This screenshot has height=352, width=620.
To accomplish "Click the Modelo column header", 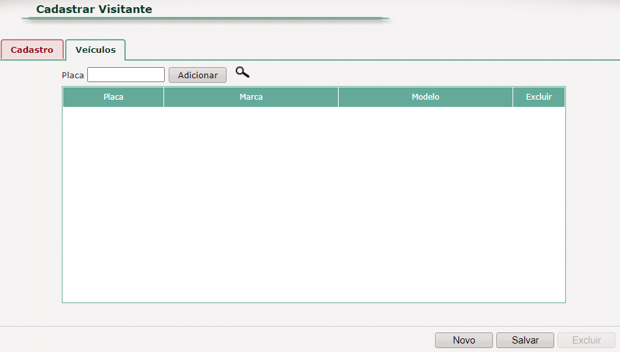I will click(x=425, y=97).
